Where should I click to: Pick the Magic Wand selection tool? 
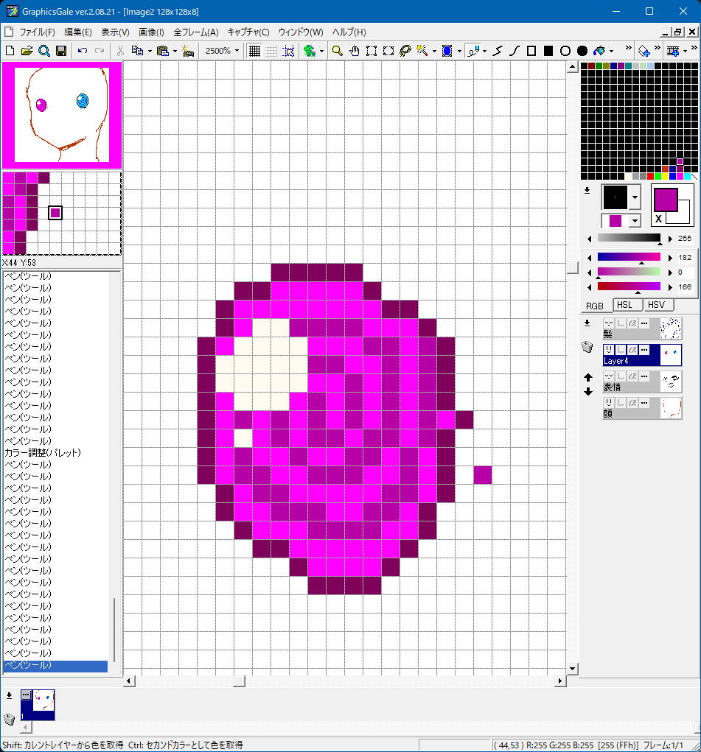(422, 51)
